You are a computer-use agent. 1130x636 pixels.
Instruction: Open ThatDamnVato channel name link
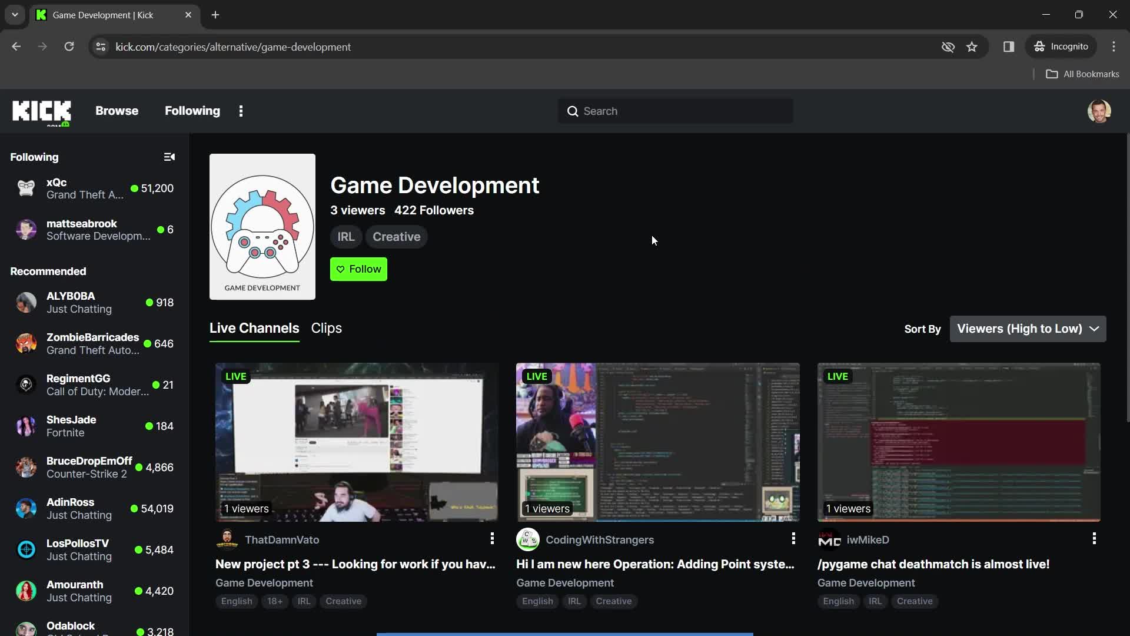click(282, 540)
